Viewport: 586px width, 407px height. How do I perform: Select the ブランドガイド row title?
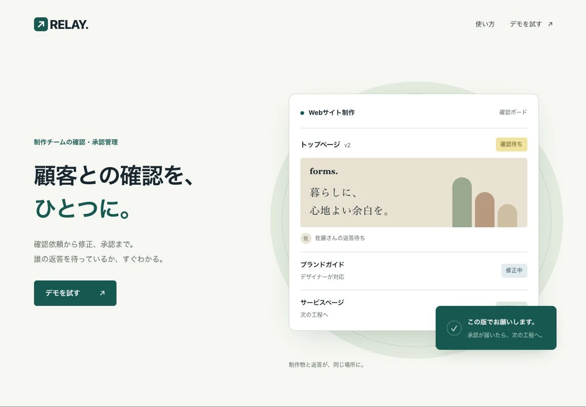pyautogui.click(x=322, y=265)
